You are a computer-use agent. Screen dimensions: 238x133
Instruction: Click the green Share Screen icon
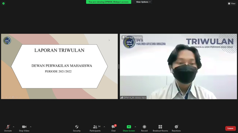point(129,127)
